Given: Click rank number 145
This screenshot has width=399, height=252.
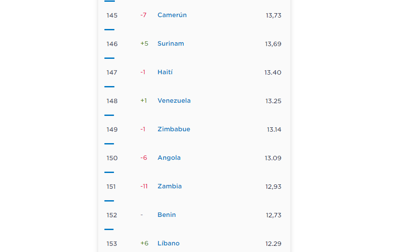Looking at the screenshot, I should 112,15.
